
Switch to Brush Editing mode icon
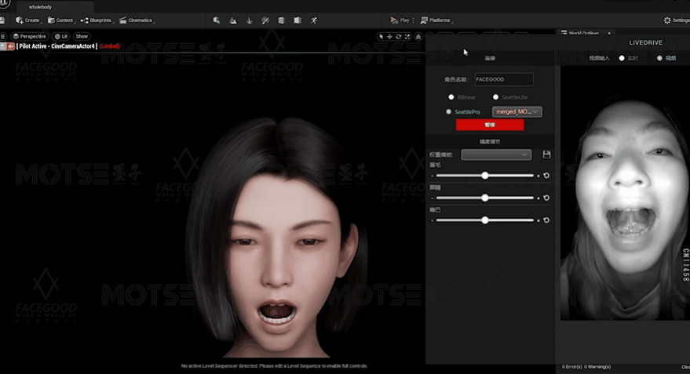[x=298, y=20]
